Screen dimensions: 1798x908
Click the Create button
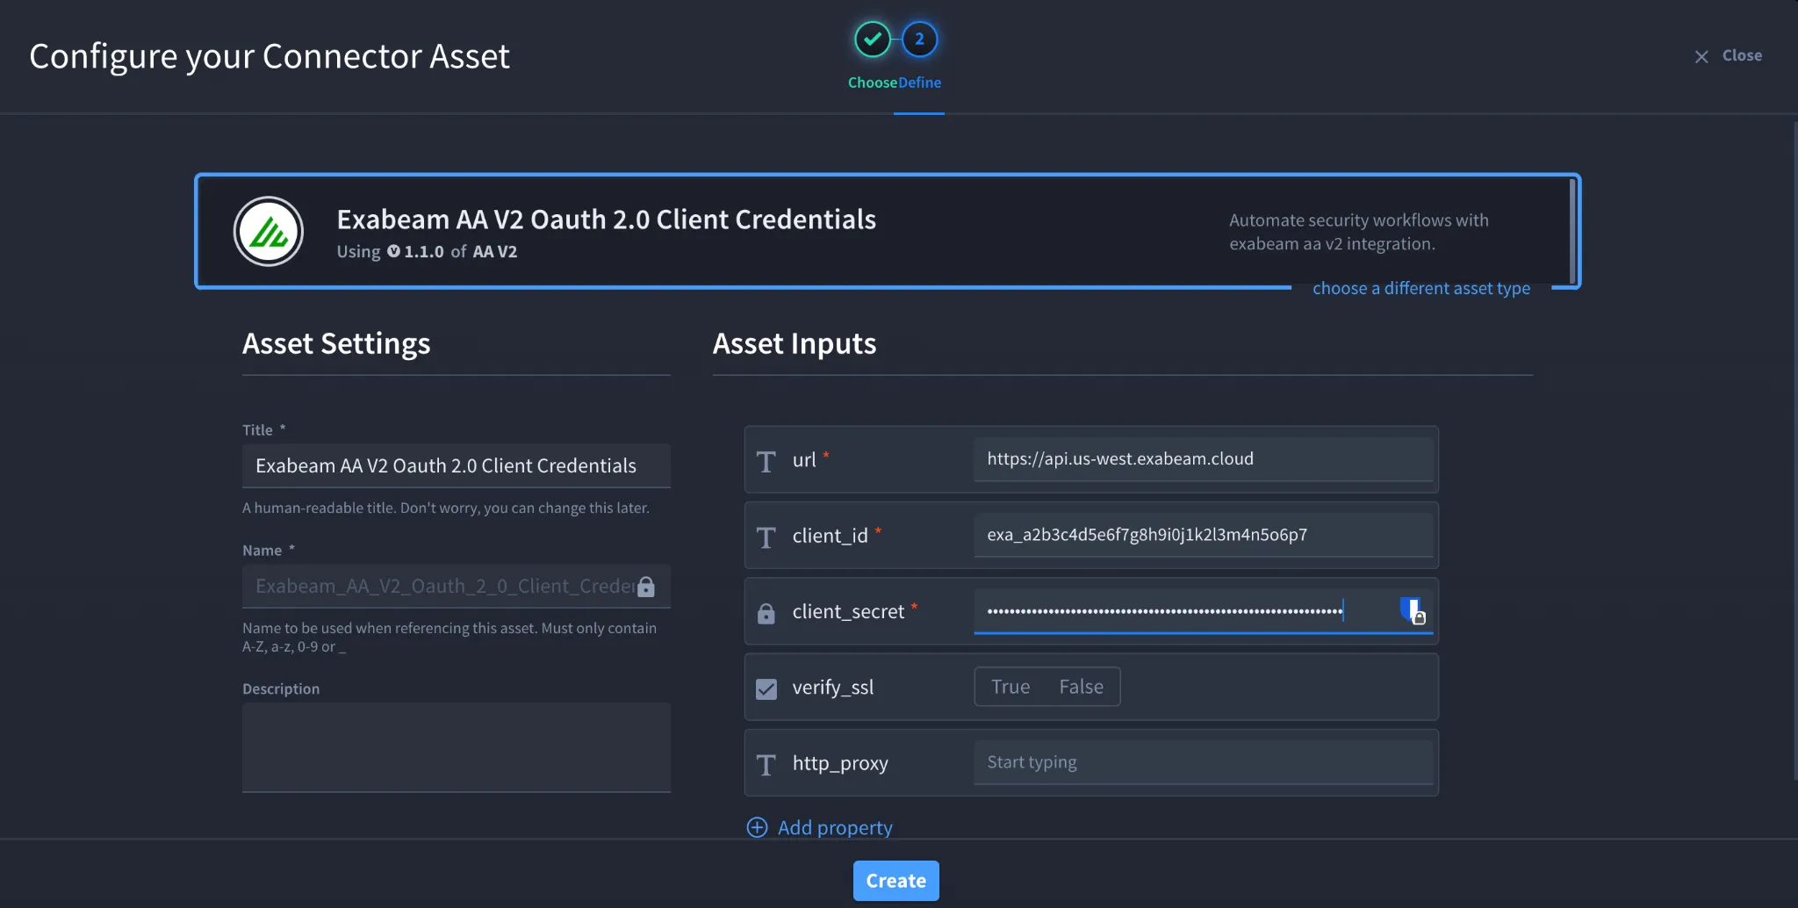coord(895,881)
